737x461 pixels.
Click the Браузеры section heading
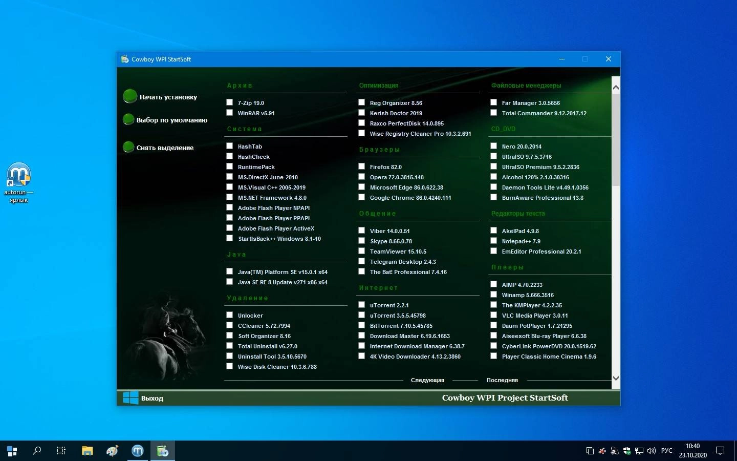[379, 150]
